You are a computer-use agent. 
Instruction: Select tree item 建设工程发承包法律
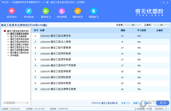click(x=19, y=39)
